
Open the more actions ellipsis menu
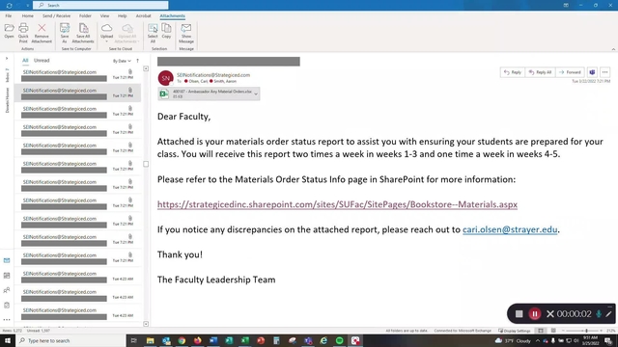[x=604, y=72]
